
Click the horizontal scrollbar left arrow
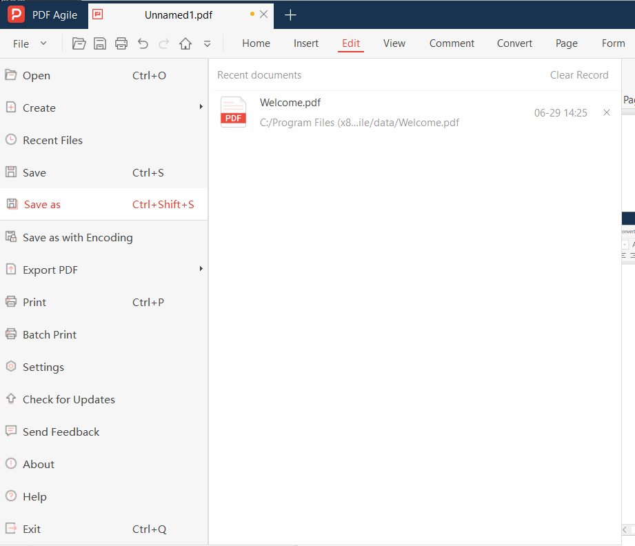click(x=625, y=529)
